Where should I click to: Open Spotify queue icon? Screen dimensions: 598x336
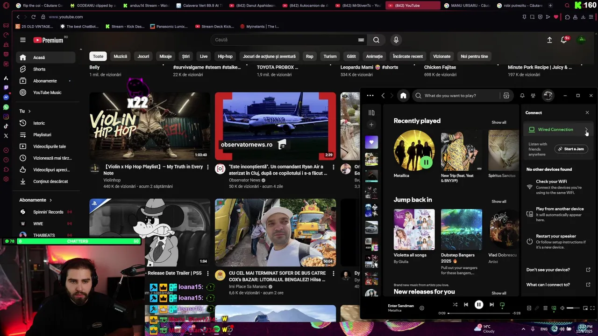[545, 308]
